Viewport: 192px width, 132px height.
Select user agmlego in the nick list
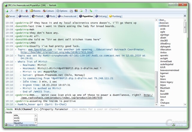coord(165,35)
